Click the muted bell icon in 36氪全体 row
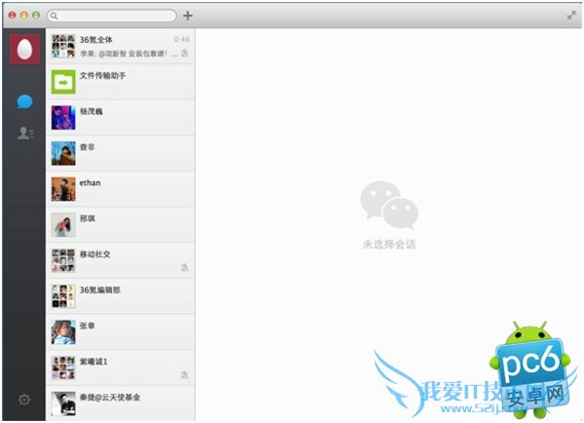 coord(184,54)
